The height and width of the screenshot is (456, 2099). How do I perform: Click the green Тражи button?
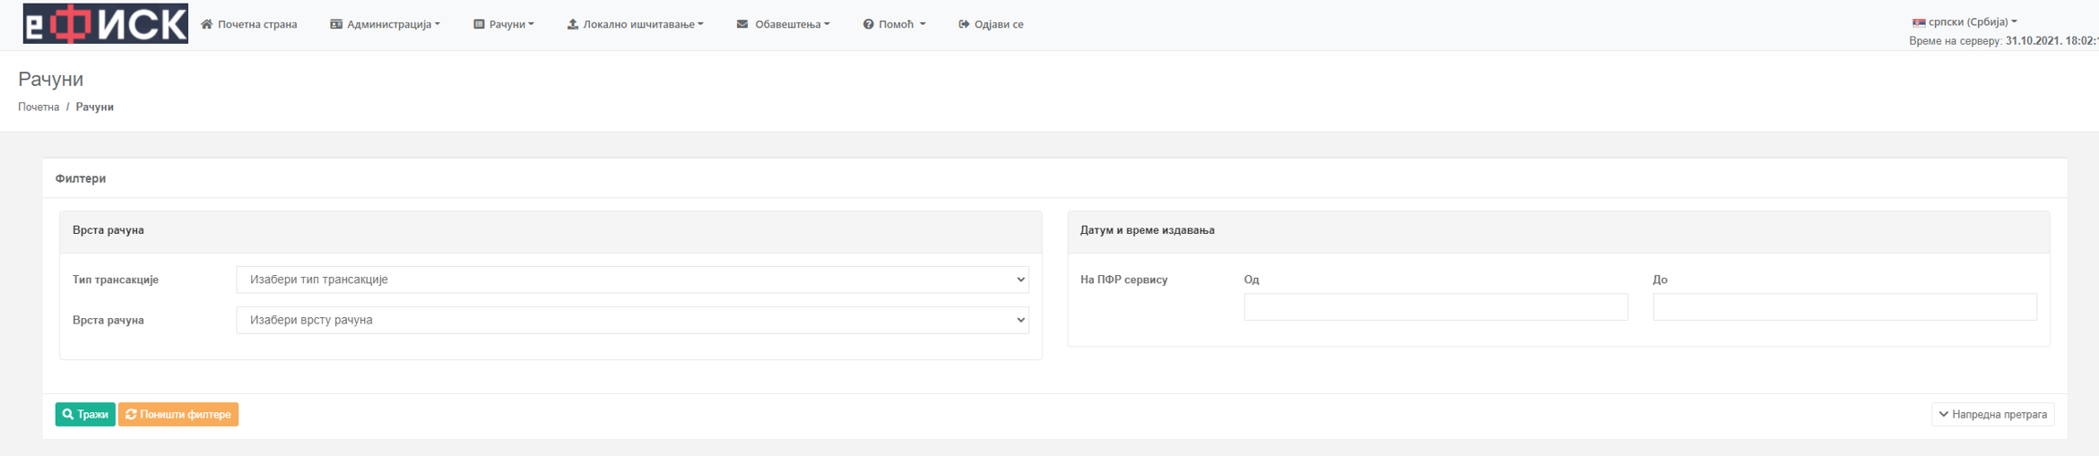pyautogui.click(x=85, y=415)
